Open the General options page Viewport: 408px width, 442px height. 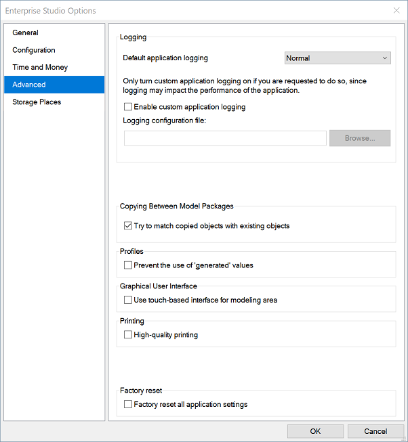(54, 32)
